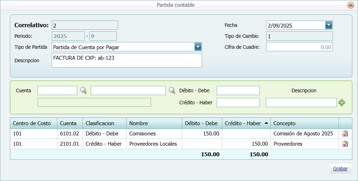Click the 150.00 debit cell in Comisiones row
358x181 pixels.
[202, 134]
